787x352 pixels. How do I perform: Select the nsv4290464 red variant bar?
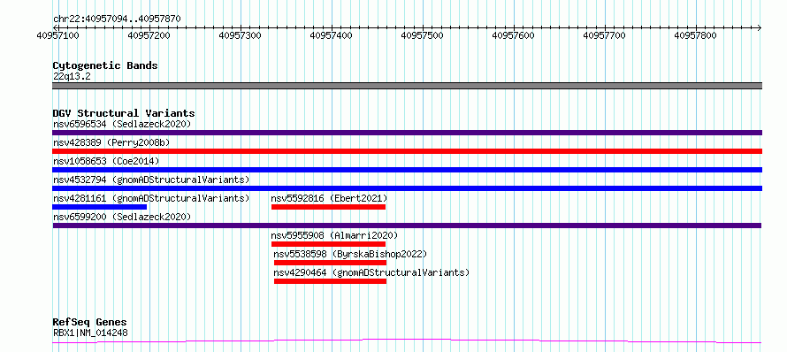[330, 281]
